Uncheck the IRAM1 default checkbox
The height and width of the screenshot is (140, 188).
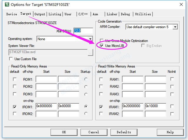(x=101, y=107)
